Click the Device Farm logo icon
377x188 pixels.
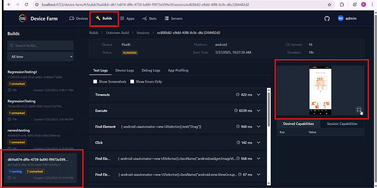(22, 19)
